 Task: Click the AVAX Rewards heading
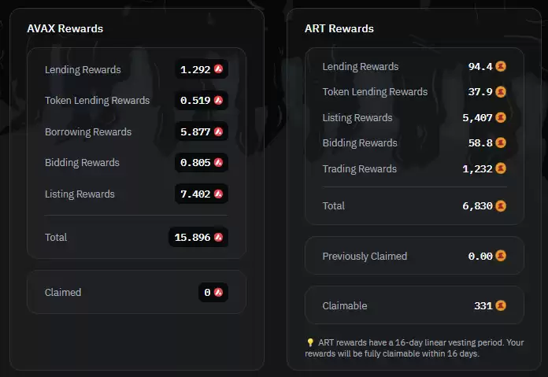(x=65, y=28)
